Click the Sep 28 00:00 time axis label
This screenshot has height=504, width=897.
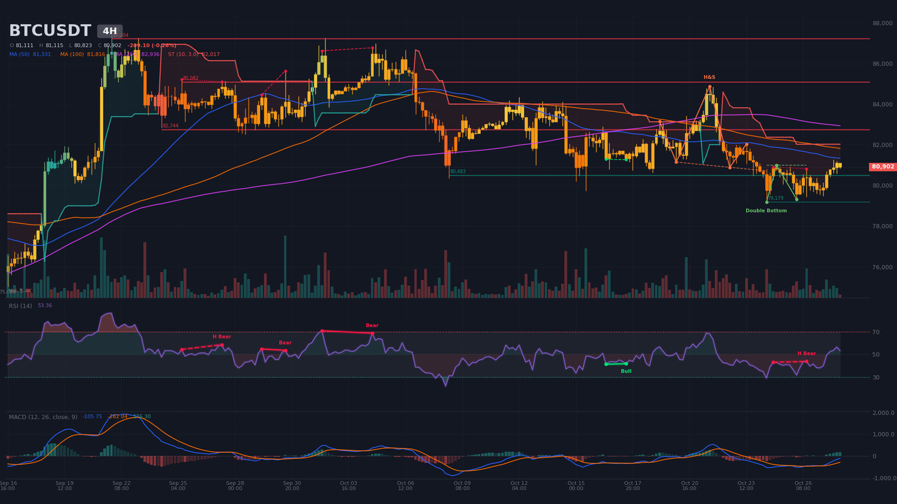(235, 486)
